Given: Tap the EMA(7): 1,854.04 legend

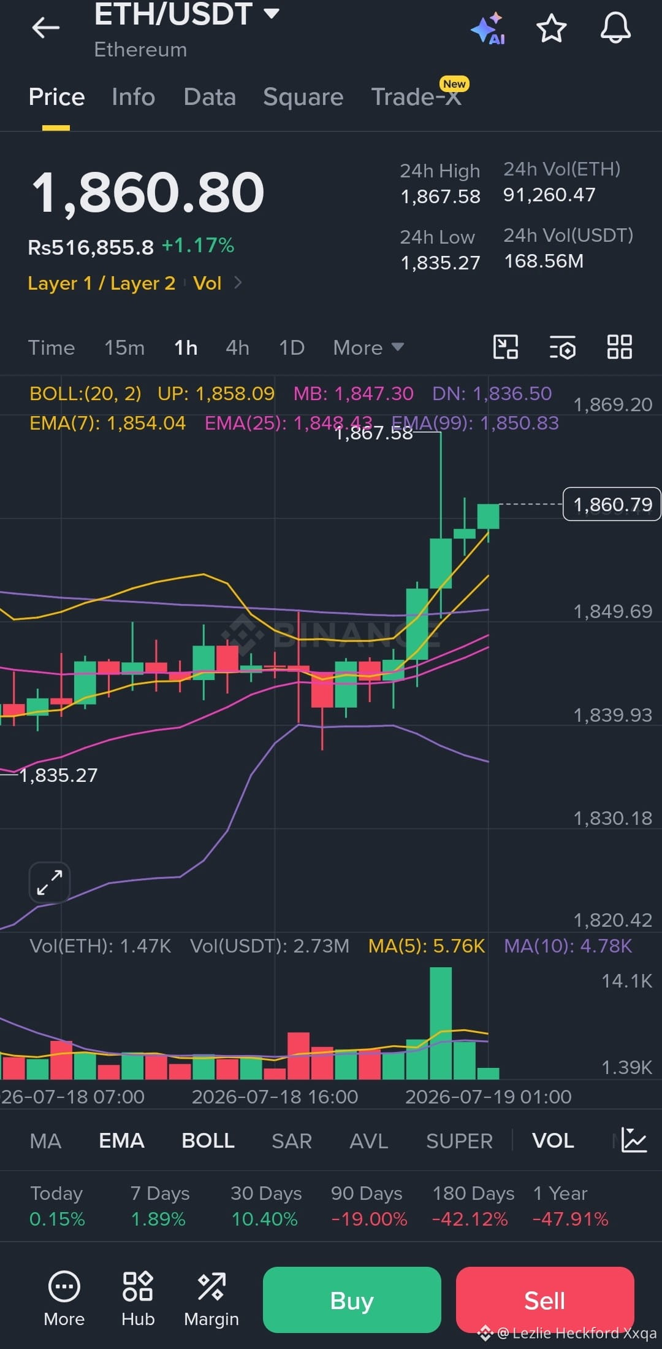Looking at the screenshot, I should pyautogui.click(x=107, y=423).
